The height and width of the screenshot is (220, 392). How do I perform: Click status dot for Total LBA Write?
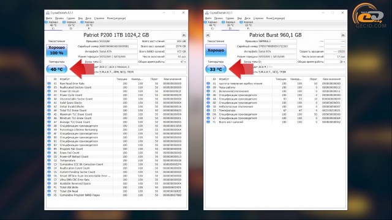[x=49, y=188]
